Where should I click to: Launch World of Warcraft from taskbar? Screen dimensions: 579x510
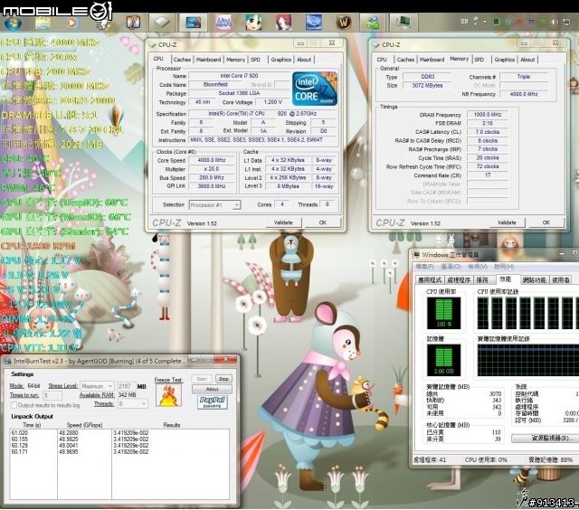click(x=344, y=23)
